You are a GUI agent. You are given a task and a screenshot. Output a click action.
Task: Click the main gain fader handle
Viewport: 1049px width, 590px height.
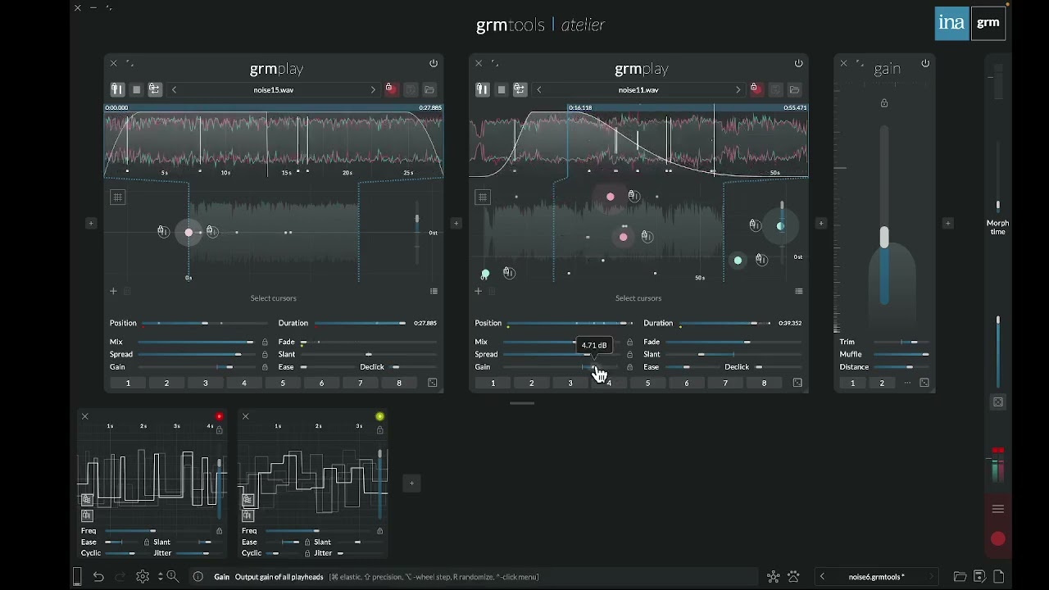(884, 237)
